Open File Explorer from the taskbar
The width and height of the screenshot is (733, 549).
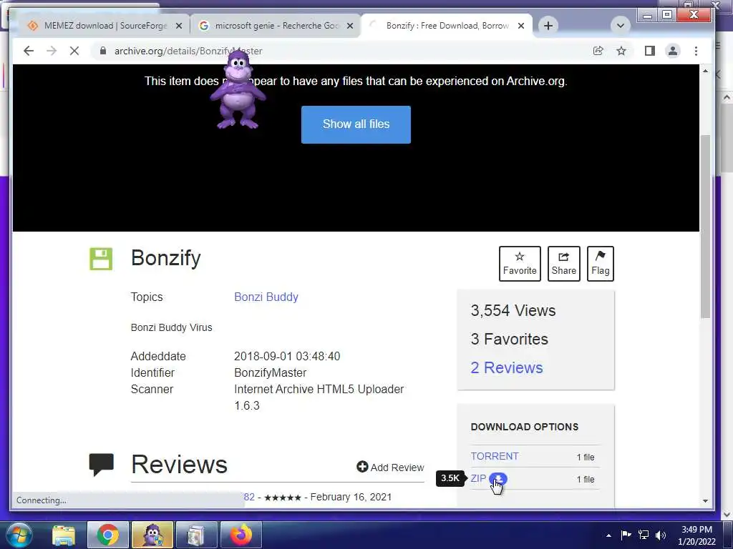pos(64,535)
